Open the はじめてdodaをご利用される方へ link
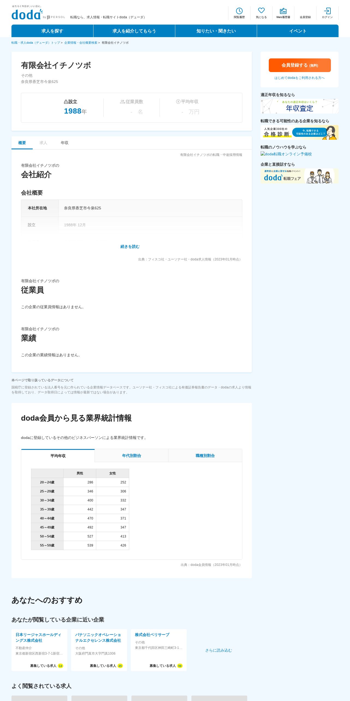Screen dimensions: 350x701 (x=299, y=78)
